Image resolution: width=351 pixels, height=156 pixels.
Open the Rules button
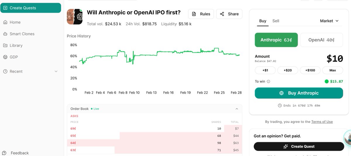201,14
